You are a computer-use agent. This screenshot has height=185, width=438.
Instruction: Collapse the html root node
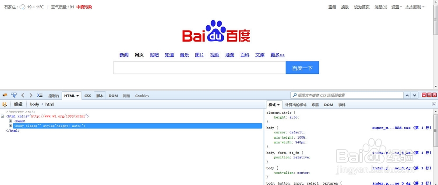[3, 116]
